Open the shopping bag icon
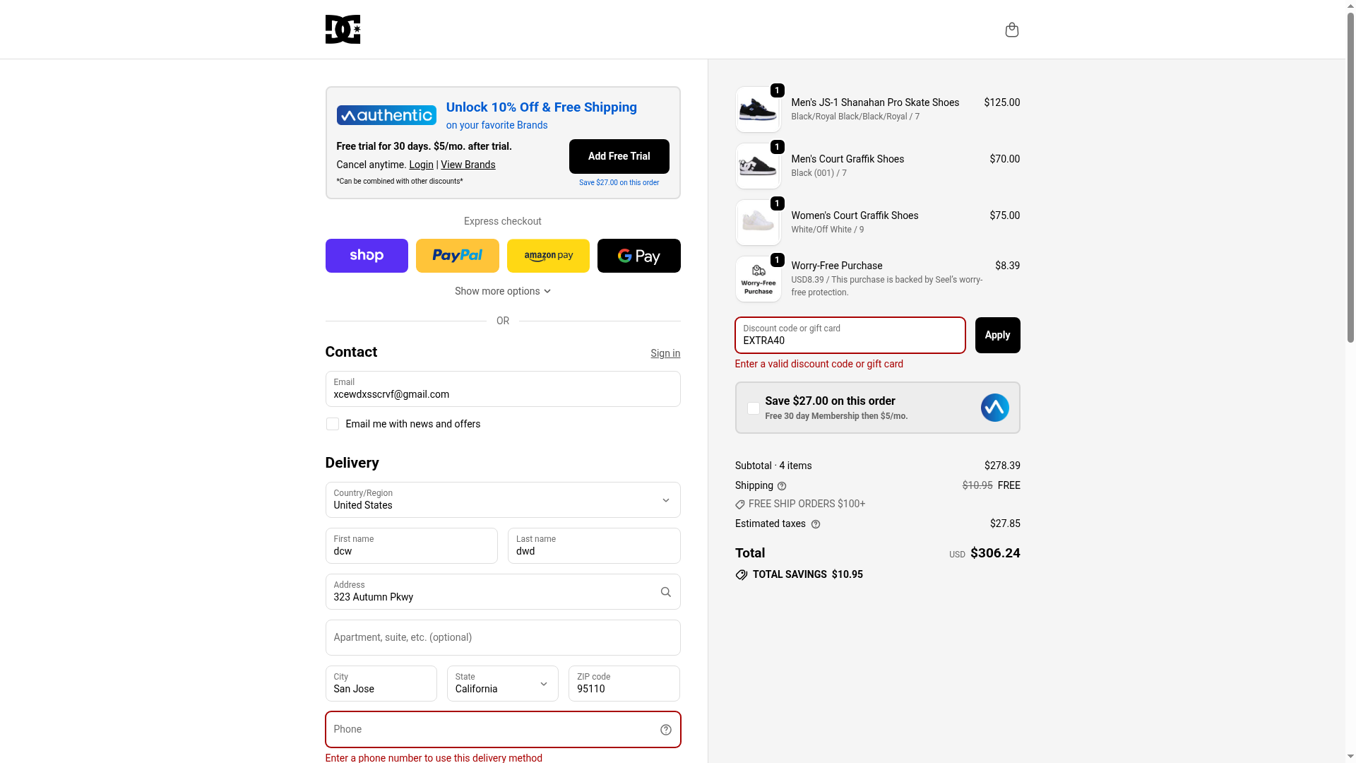 [x=1011, y=30]
